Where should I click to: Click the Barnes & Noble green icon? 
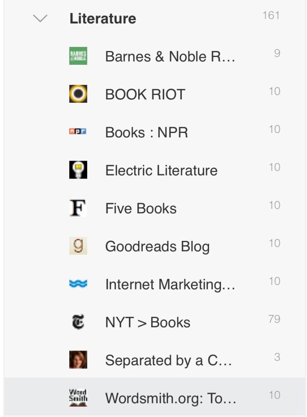78,56
